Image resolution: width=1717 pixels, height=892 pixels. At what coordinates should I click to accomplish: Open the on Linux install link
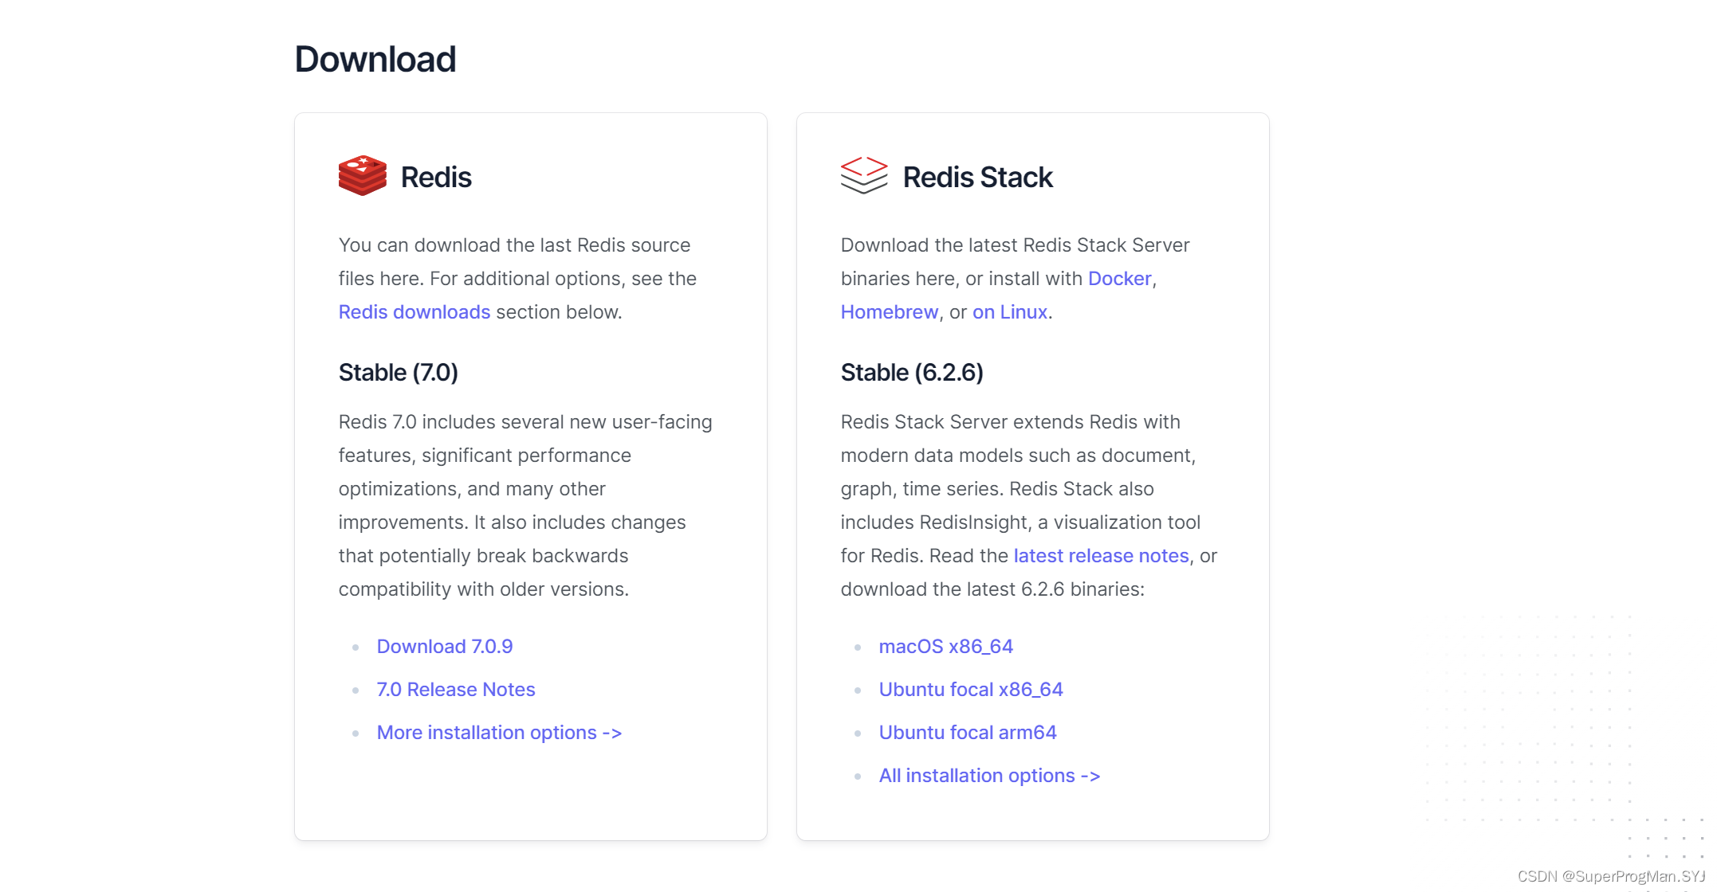(1009, 312)
